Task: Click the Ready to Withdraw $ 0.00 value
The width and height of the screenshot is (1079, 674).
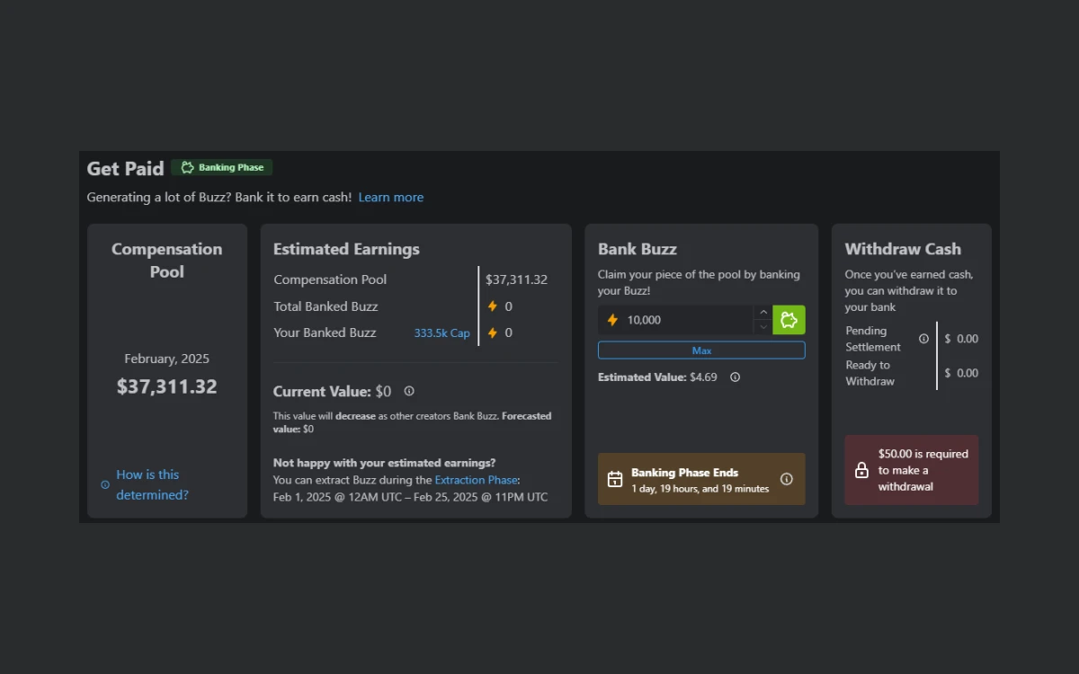Action: (961, 373)
